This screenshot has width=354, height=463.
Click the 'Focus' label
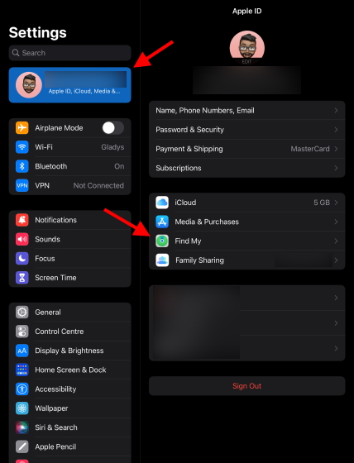[x=45, y=258]
